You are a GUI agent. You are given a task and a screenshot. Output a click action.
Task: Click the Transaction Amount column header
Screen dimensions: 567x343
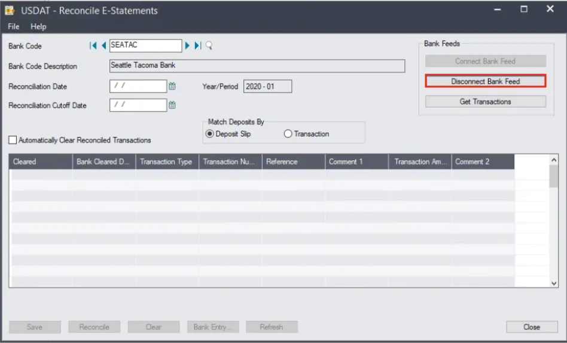pos(420,161)
